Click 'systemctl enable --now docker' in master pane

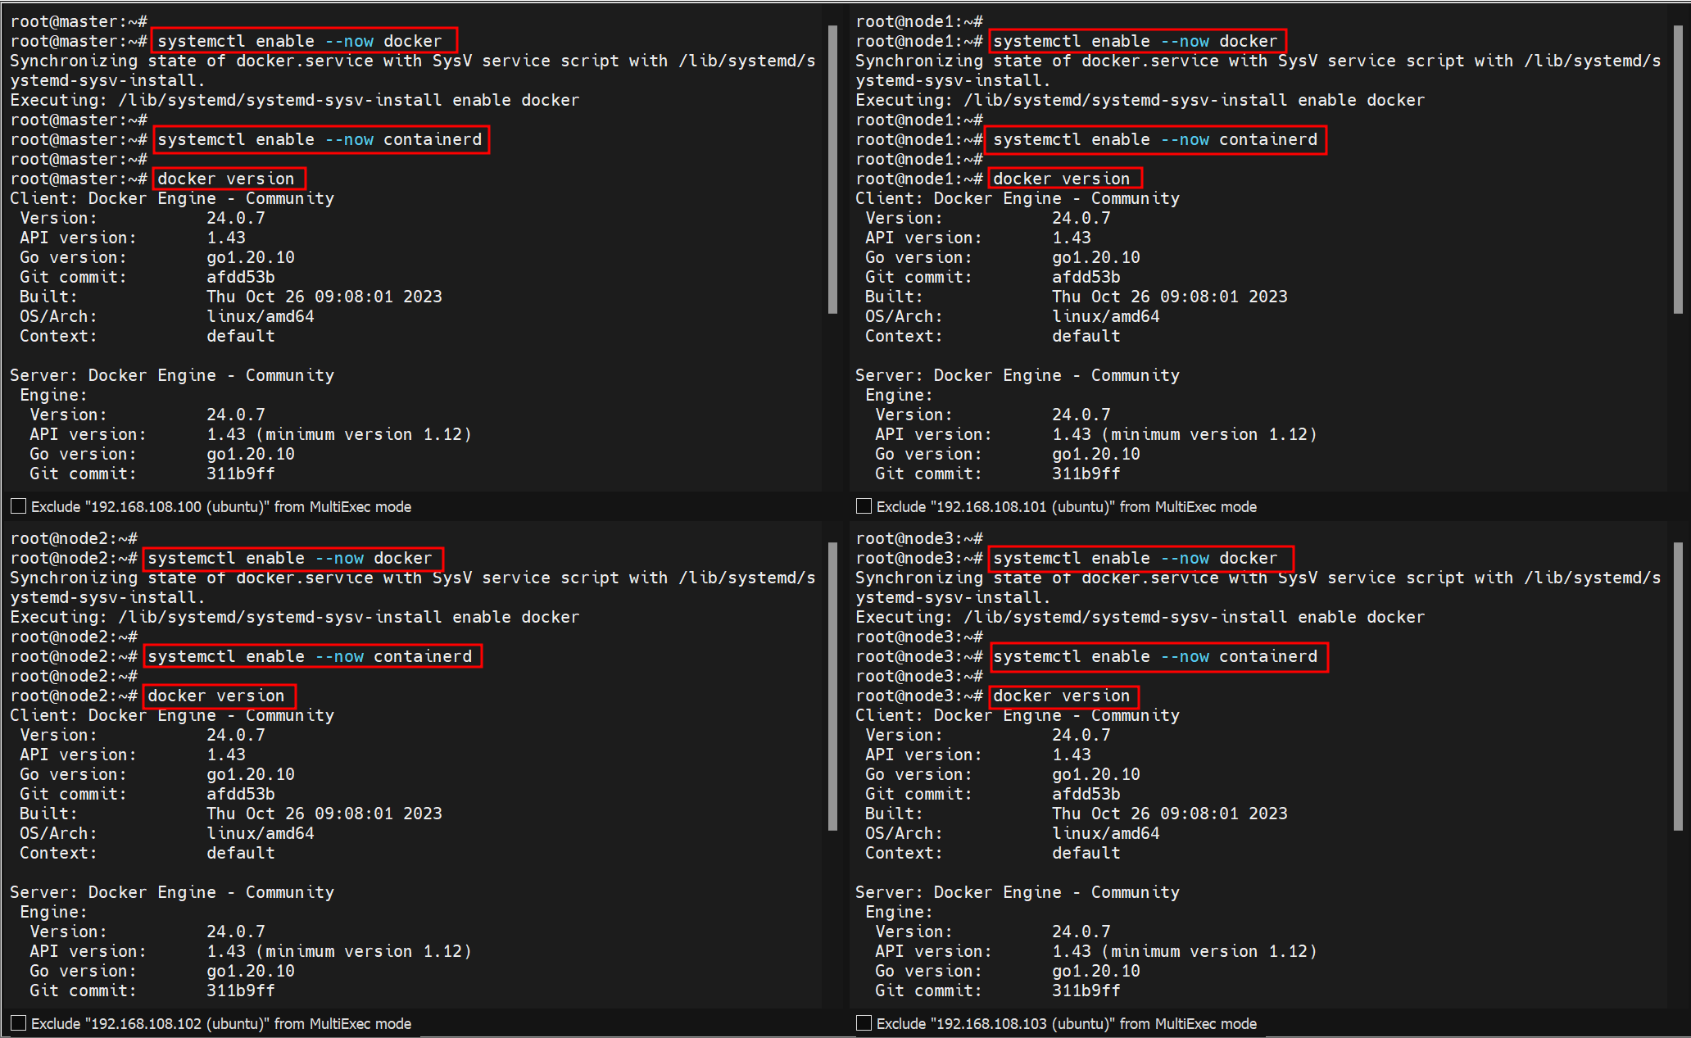pos(300,41)
